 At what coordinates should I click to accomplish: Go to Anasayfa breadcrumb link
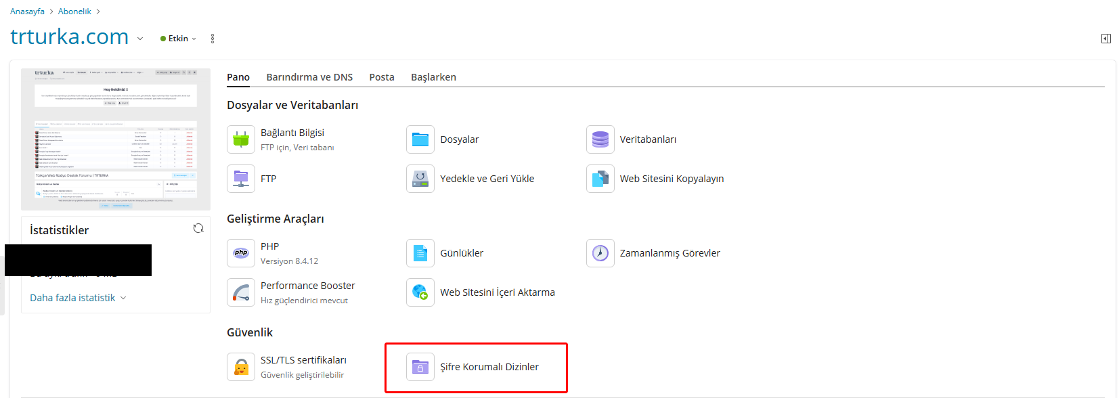[27, 12]
